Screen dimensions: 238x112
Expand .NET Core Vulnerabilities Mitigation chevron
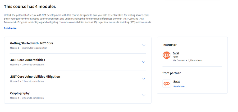(144, 78)
